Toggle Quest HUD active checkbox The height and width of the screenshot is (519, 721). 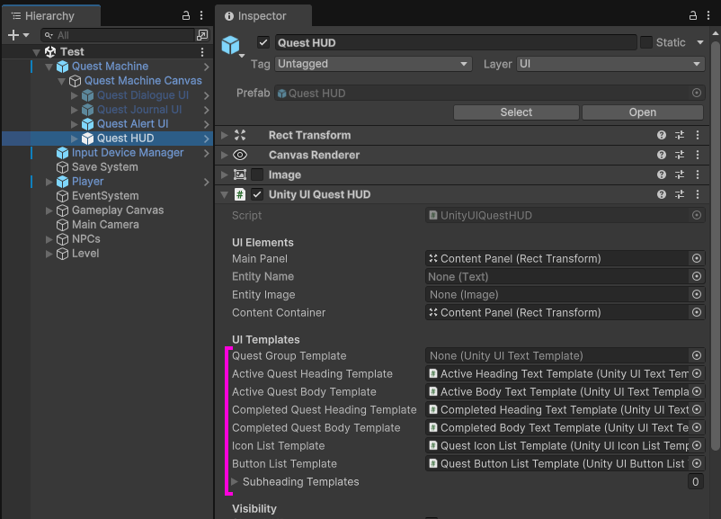point(263,43)
